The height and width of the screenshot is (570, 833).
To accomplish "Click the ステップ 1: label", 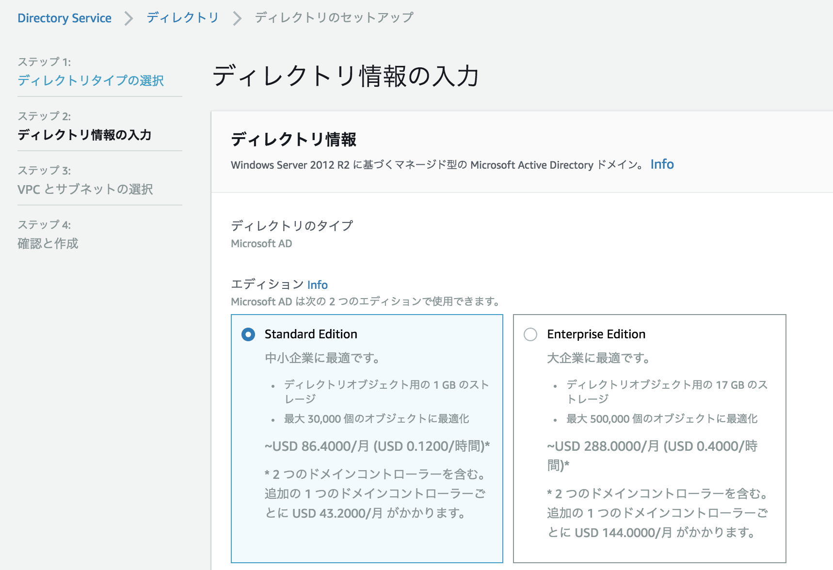I will pyautogui.click(x=44, y=62).
